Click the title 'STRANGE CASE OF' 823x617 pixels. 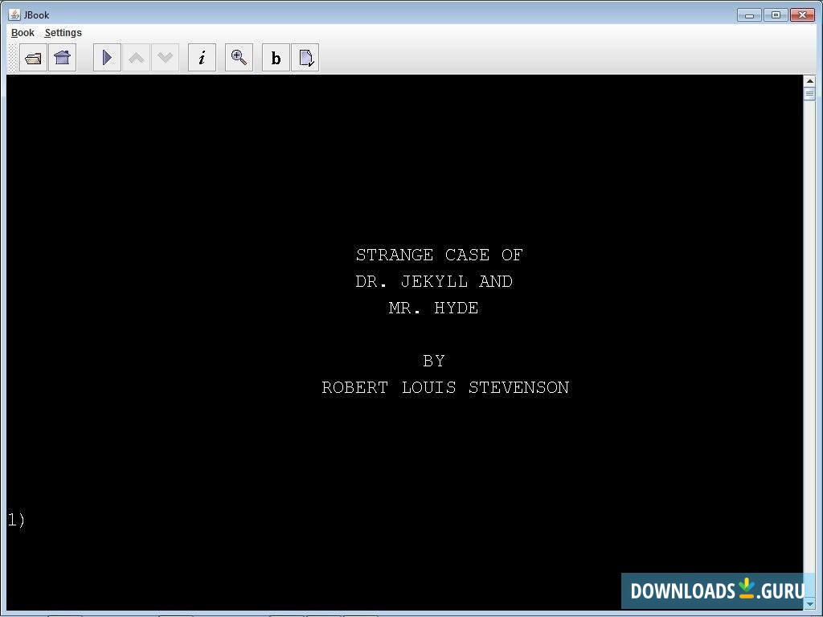tap(440, 255)
